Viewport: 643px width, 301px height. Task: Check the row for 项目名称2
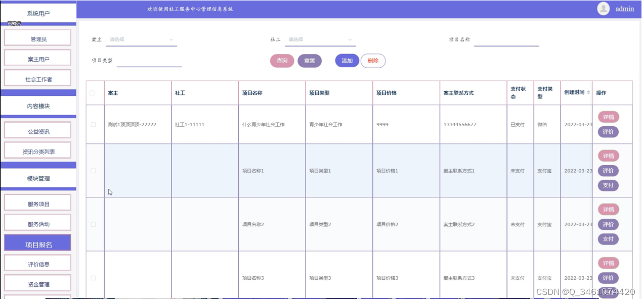pos(93,224)
